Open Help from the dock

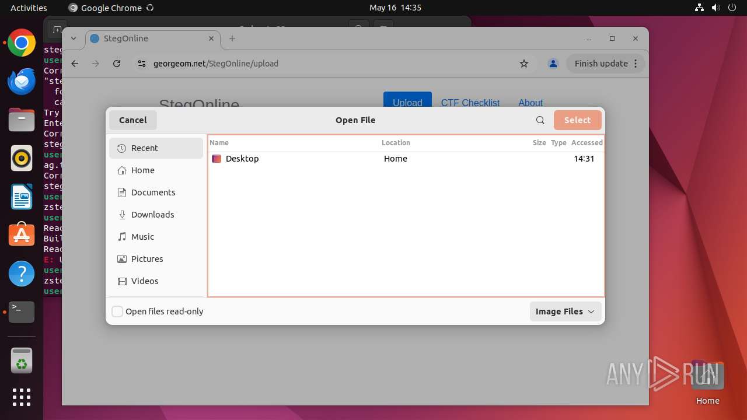click(x=22, y=274)
